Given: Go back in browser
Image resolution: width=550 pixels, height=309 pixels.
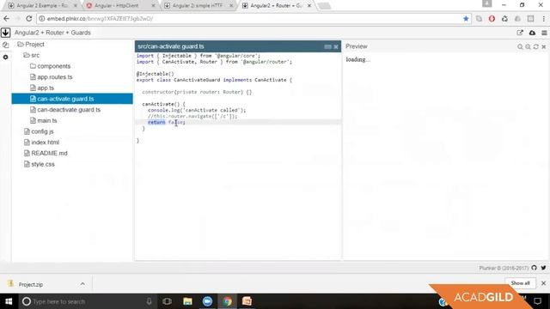Looking at the screenshot, I should coord(6,19).
